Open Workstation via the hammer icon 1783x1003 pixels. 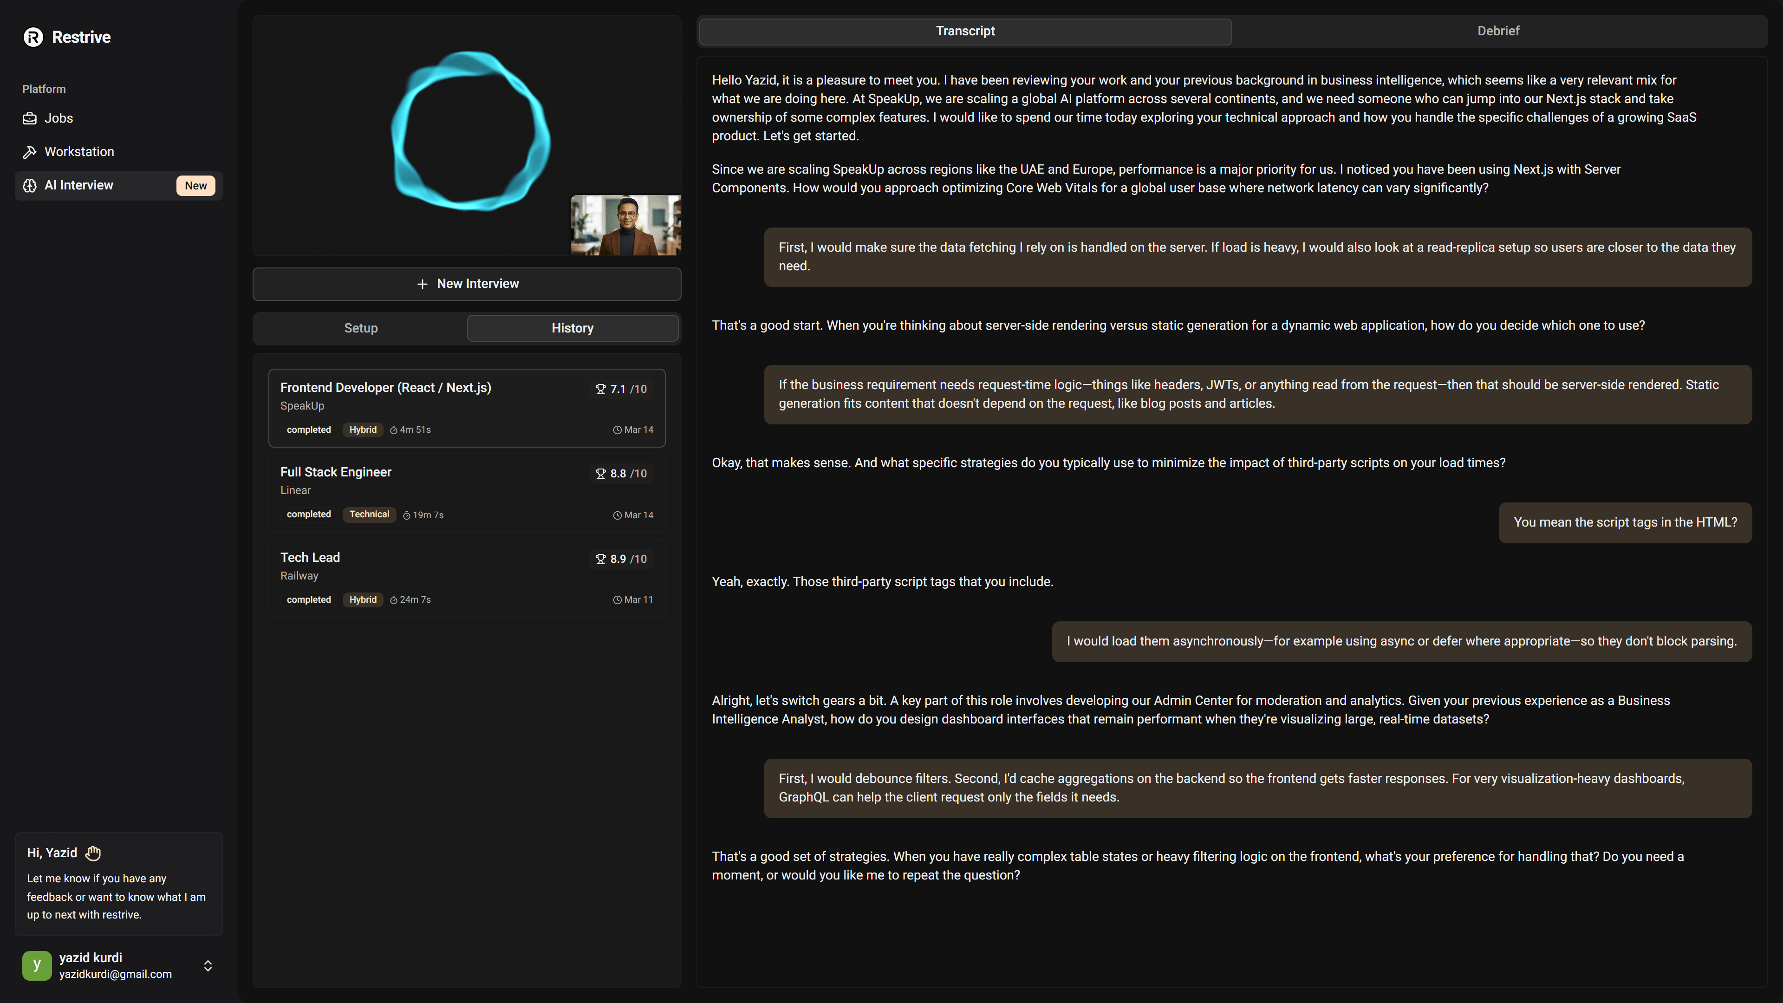30,151
